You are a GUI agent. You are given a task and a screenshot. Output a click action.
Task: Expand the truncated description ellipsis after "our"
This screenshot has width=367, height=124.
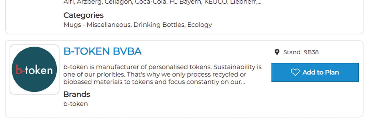(x=242, y=82)
